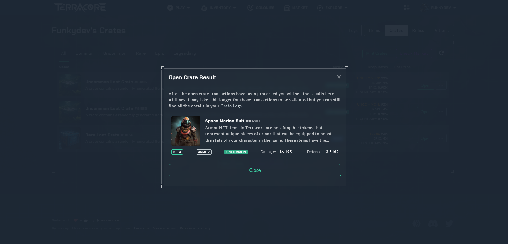Click the Market store icon
Screen dimensions: 508x244
287,8
